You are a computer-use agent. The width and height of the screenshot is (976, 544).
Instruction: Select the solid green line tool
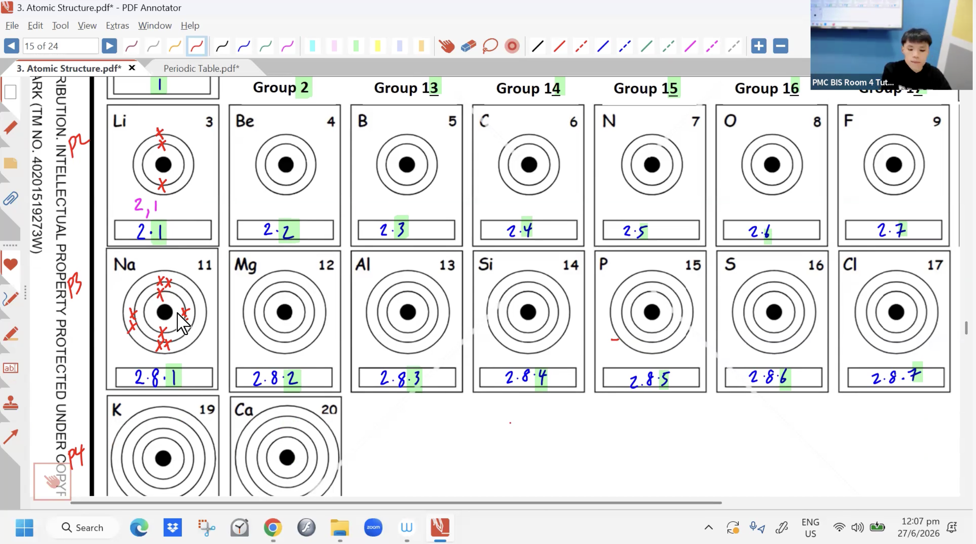click(646, 46)
